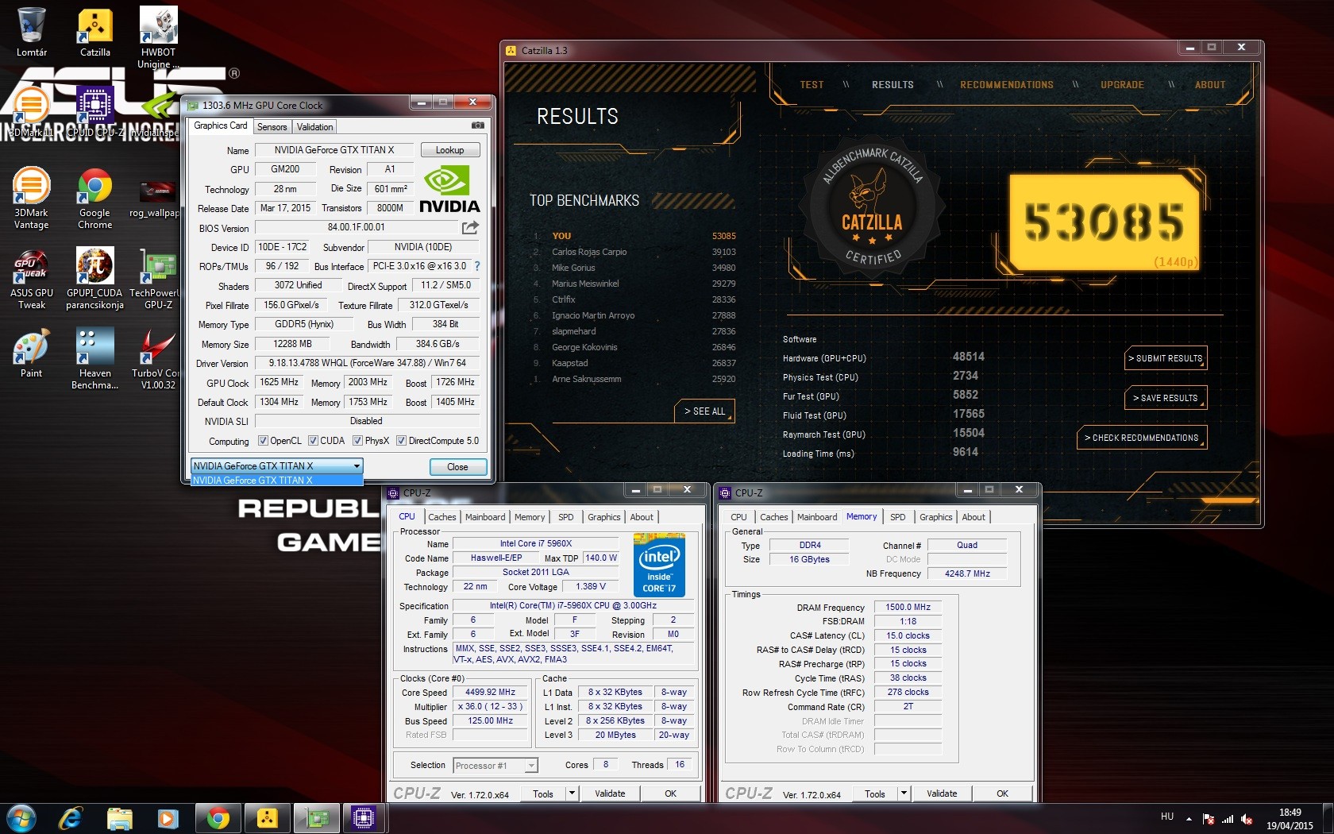
Task: Select the 3DMark Vantage desktop icon
Action: 32,199
